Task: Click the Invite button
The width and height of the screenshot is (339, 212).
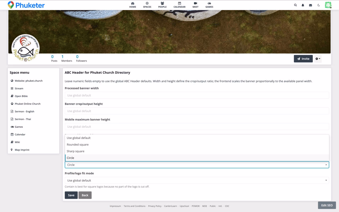Action: (x=303, y=59)
